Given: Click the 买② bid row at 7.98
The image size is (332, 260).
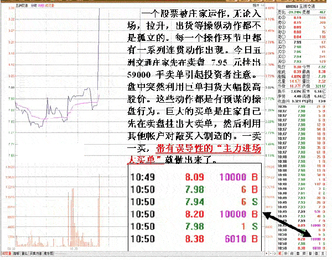Looking at the screenshot, I should [x=302, y=47].
